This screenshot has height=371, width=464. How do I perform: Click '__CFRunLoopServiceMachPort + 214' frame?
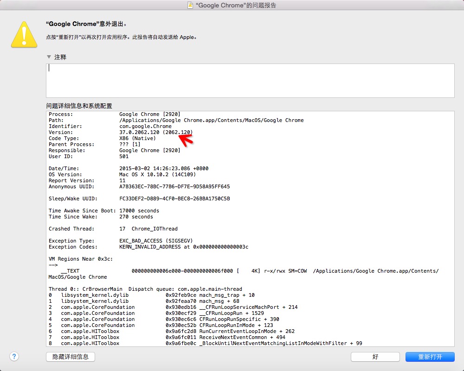coord(249,307)
